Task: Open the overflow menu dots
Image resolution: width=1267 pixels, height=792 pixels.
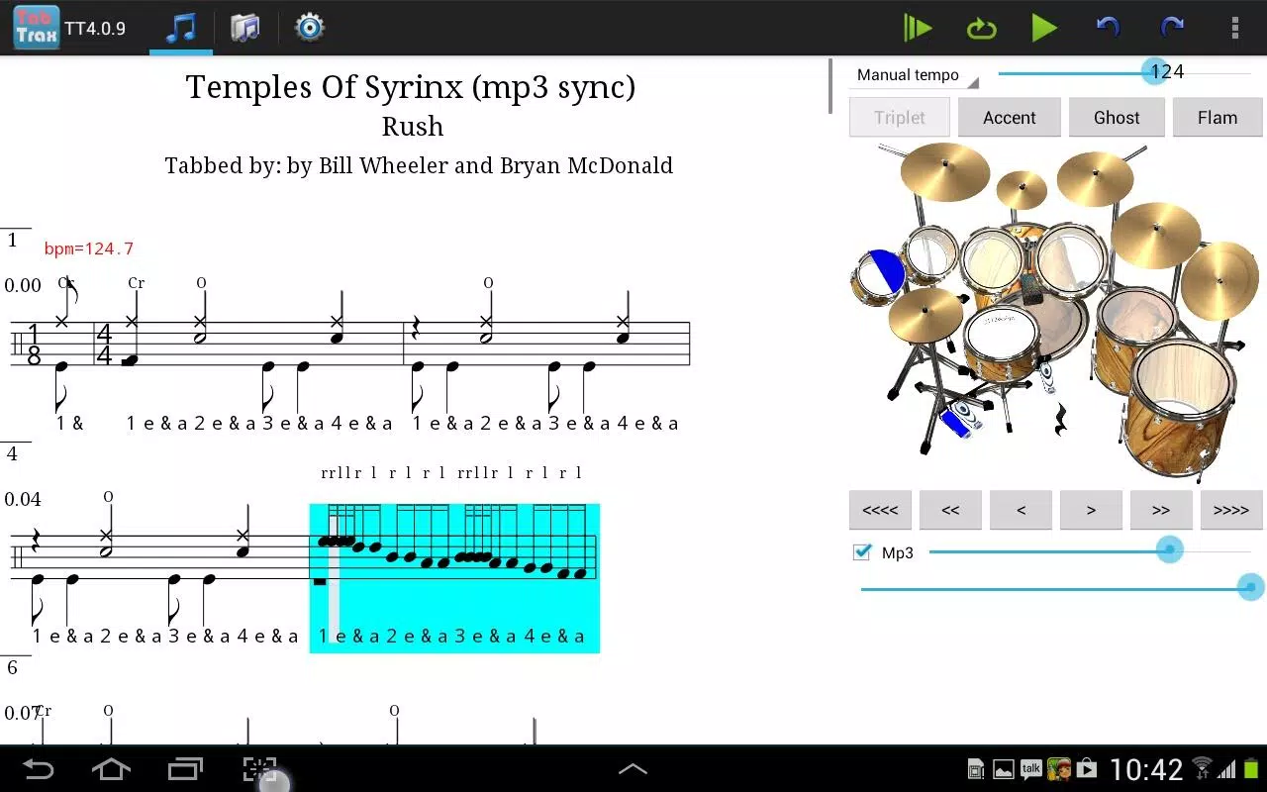Action: click(1234, 28)
